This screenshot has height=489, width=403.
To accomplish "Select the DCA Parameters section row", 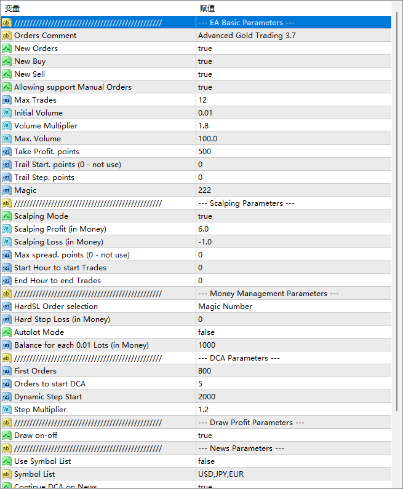I will (196, 358).
